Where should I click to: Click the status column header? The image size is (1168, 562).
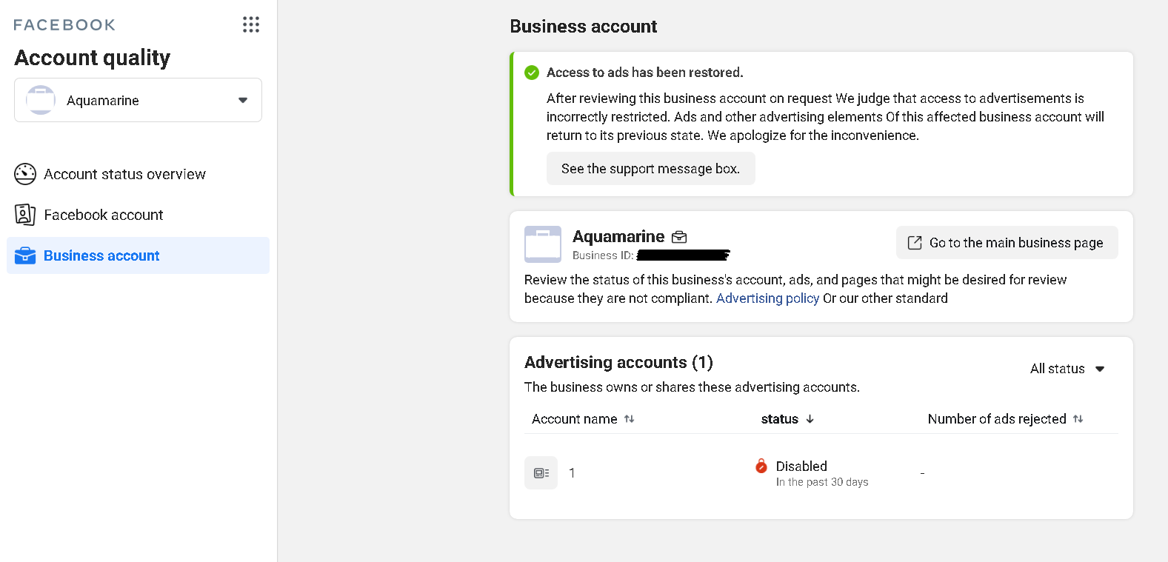tap(780, 419)
